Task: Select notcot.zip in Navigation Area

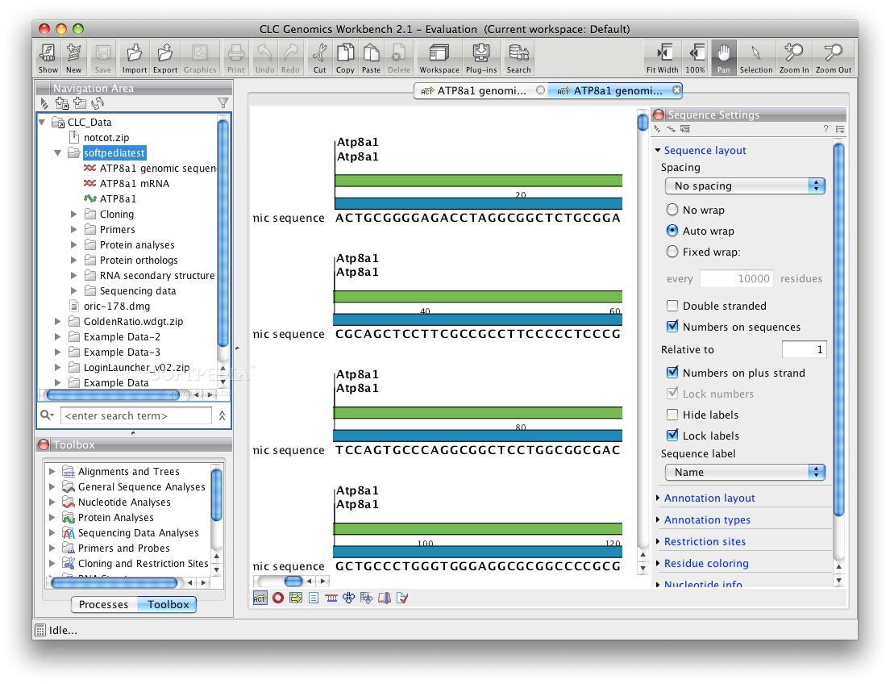Action: 106,137
